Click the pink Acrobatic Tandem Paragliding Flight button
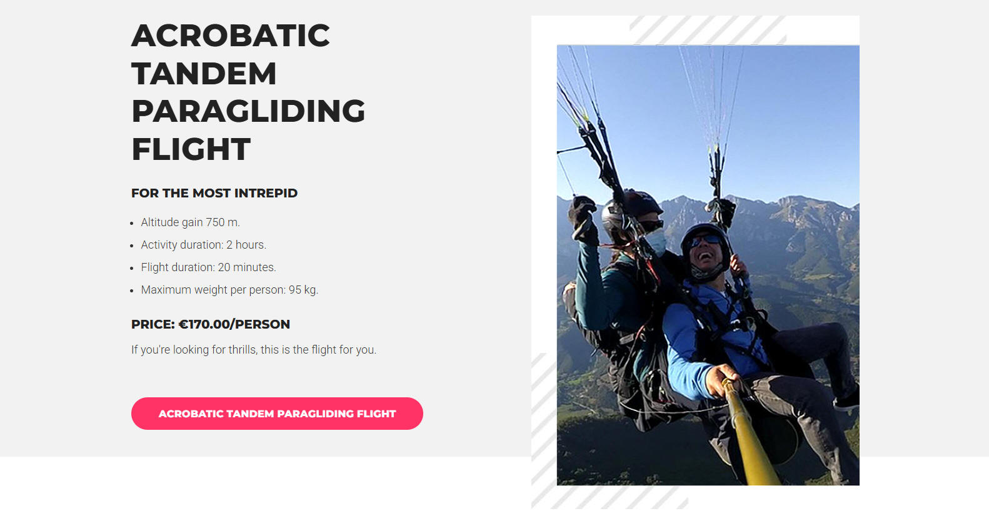The width and height of the screenshot is (989, 531). coord(277,414)
